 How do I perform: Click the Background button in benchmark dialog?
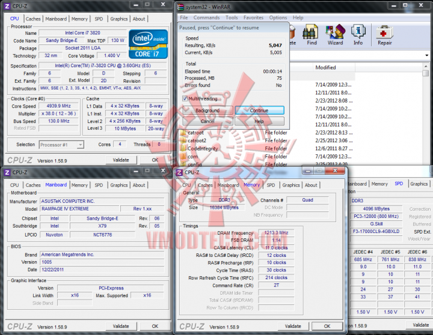207,110
